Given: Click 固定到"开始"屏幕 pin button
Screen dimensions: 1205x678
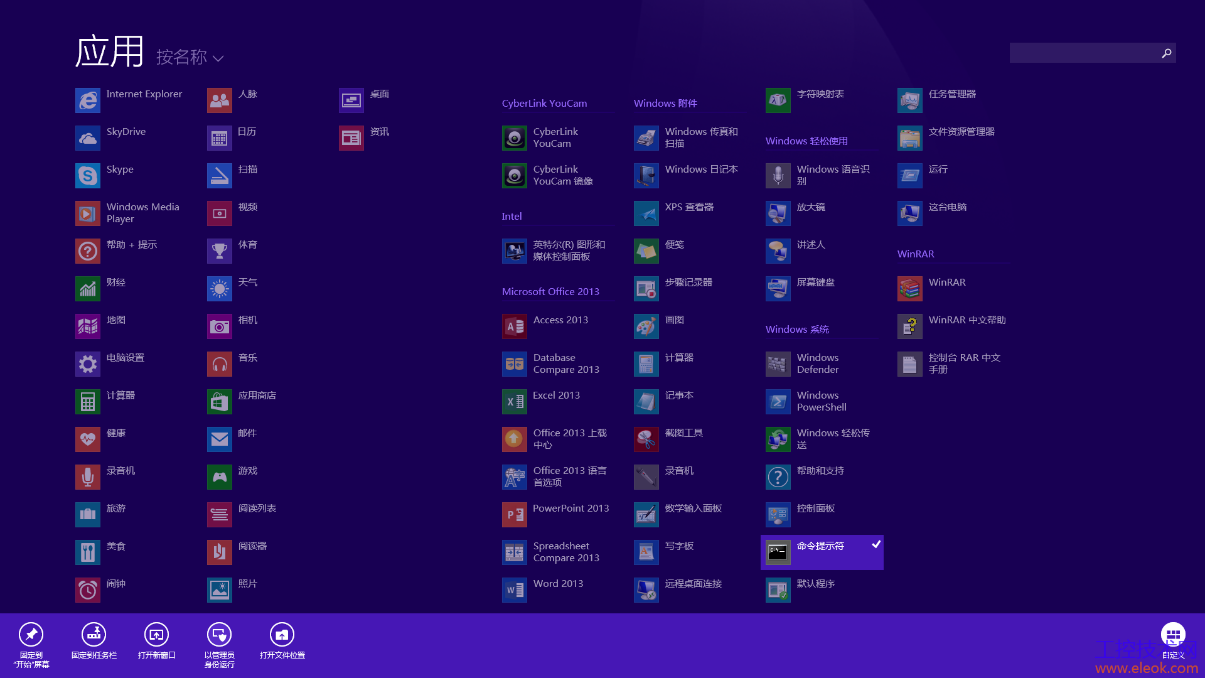Looking at the screenshot, I should point(31,645).
